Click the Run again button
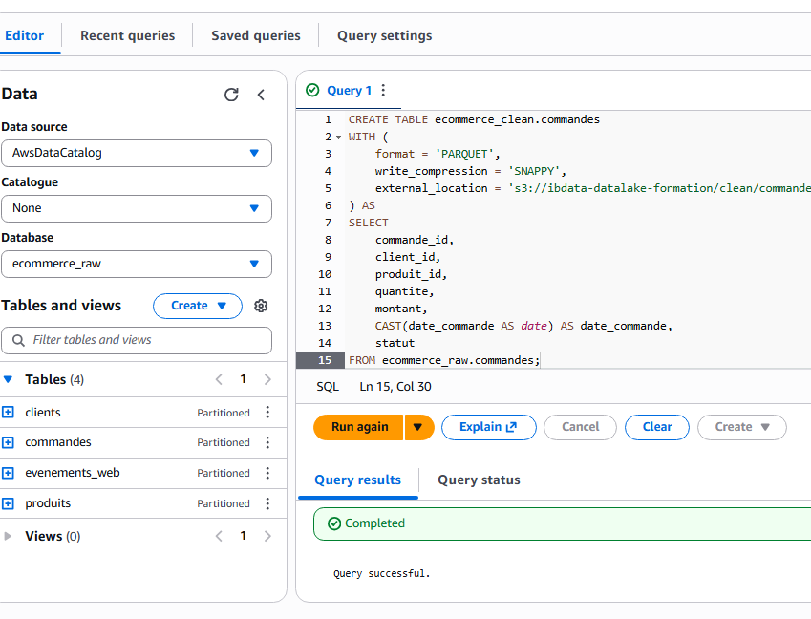The image size is (811, 619). [x=359, y=427]
